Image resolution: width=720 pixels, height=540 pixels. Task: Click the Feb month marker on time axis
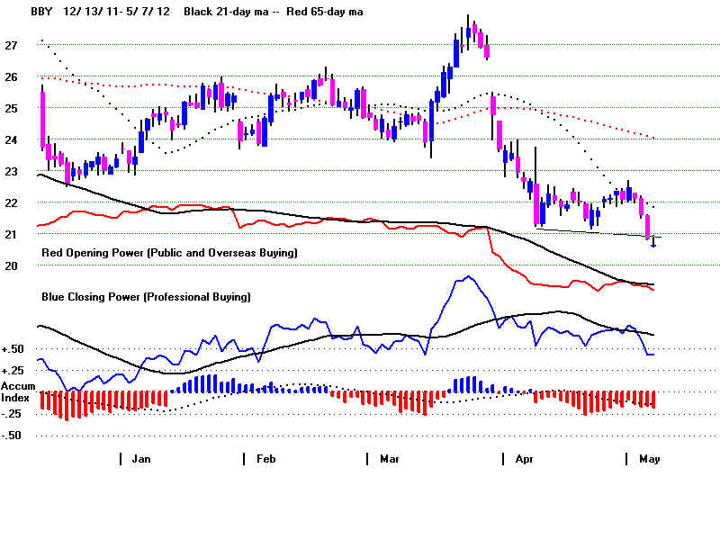pyautogui.click(x=265, y=459)
